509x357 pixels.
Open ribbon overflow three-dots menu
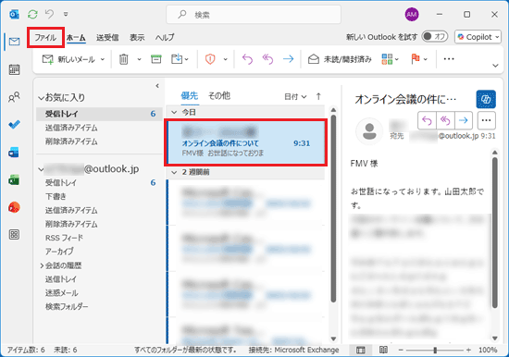tap(449, 59)
